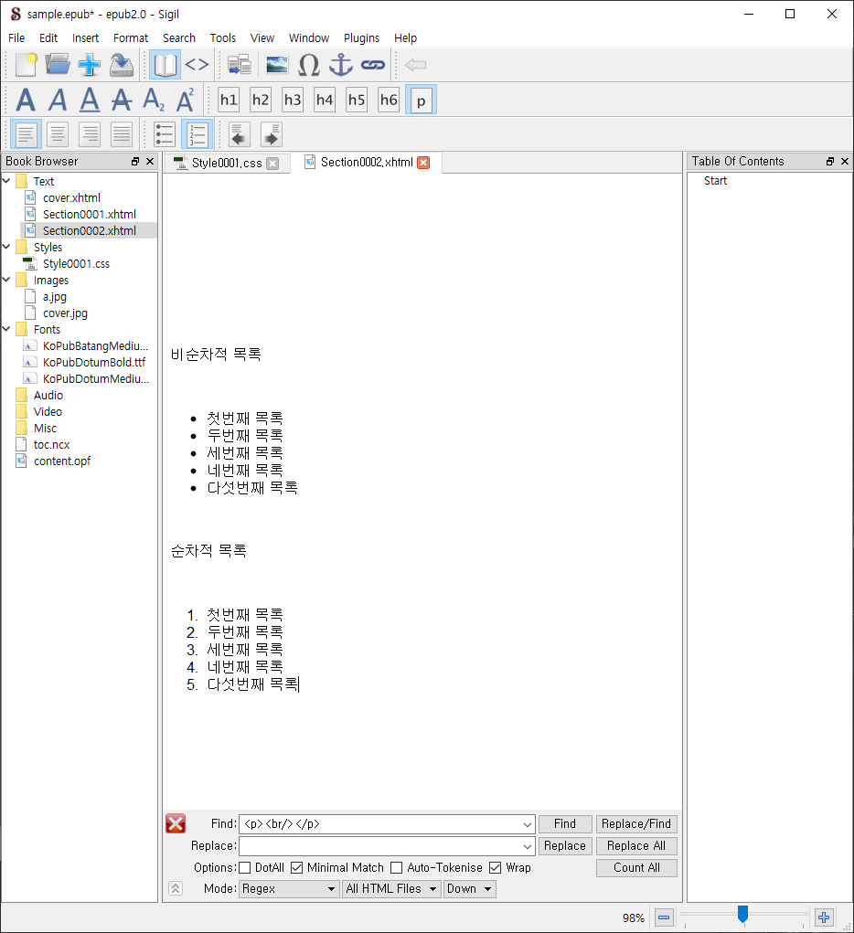Insert anchor ID icon
Viewport: 854px width, 933px height.
coord(341,65)
